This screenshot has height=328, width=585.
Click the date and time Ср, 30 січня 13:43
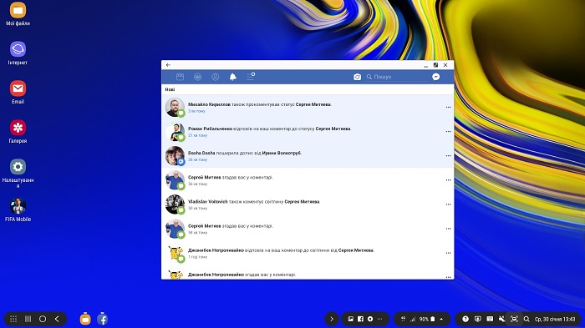(x=555, y=319)
